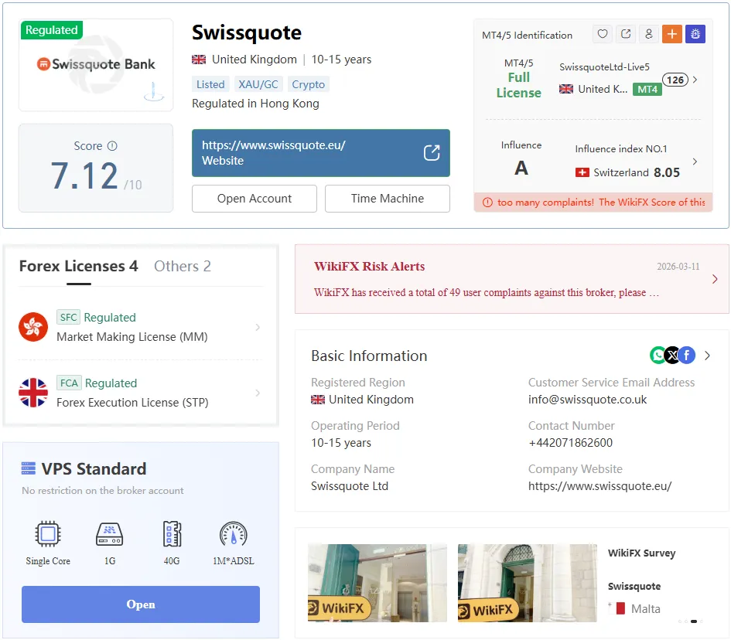Click the Switzerland 8.05 influence value
Image resolution: width=731 pixels, height=640 pixels.
[667, 173]
